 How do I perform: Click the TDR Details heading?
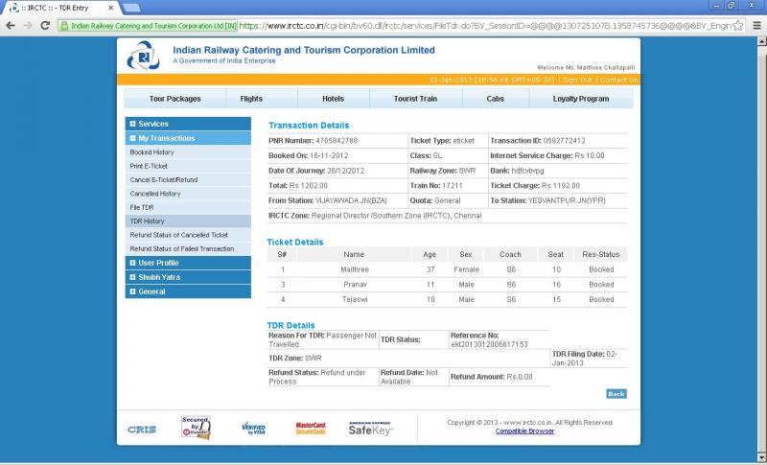[291, 326]
